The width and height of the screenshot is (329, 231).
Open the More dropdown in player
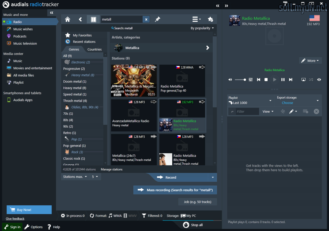(x=310, y=61)
